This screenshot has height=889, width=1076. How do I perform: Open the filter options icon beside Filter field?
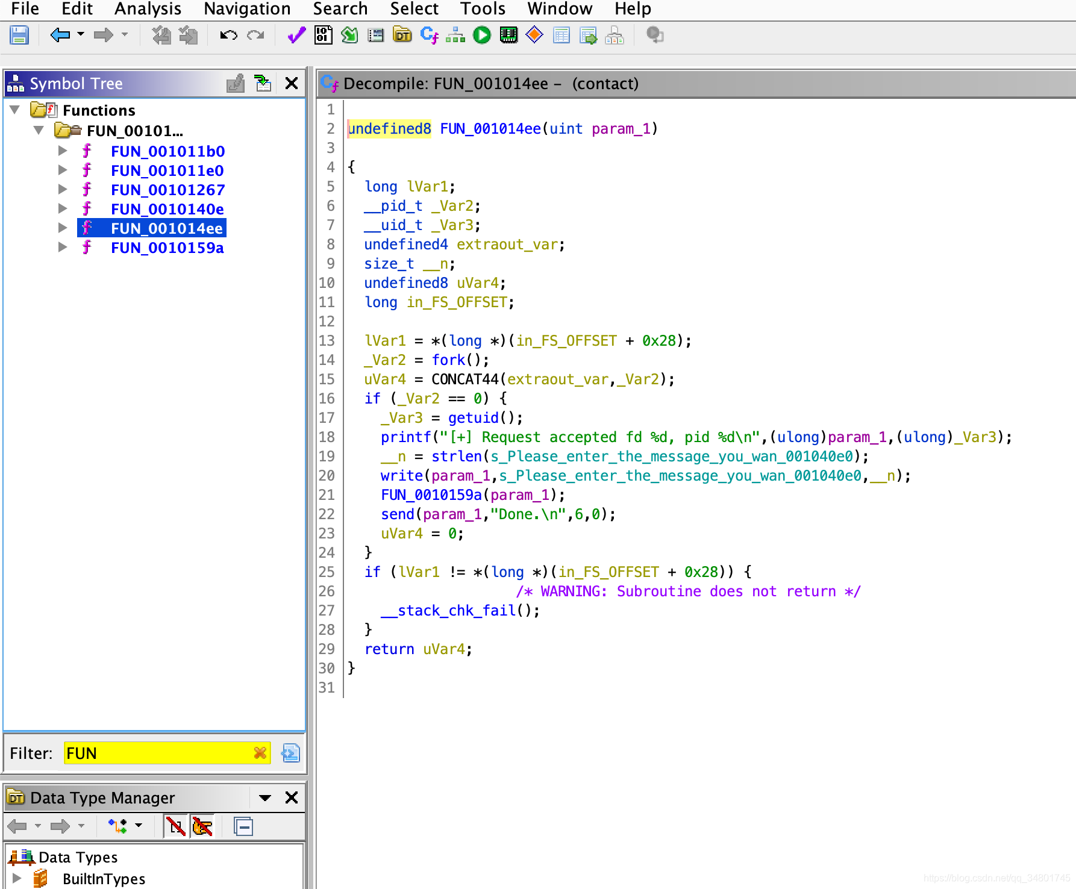pyautogui.click(x=290, y=753)
